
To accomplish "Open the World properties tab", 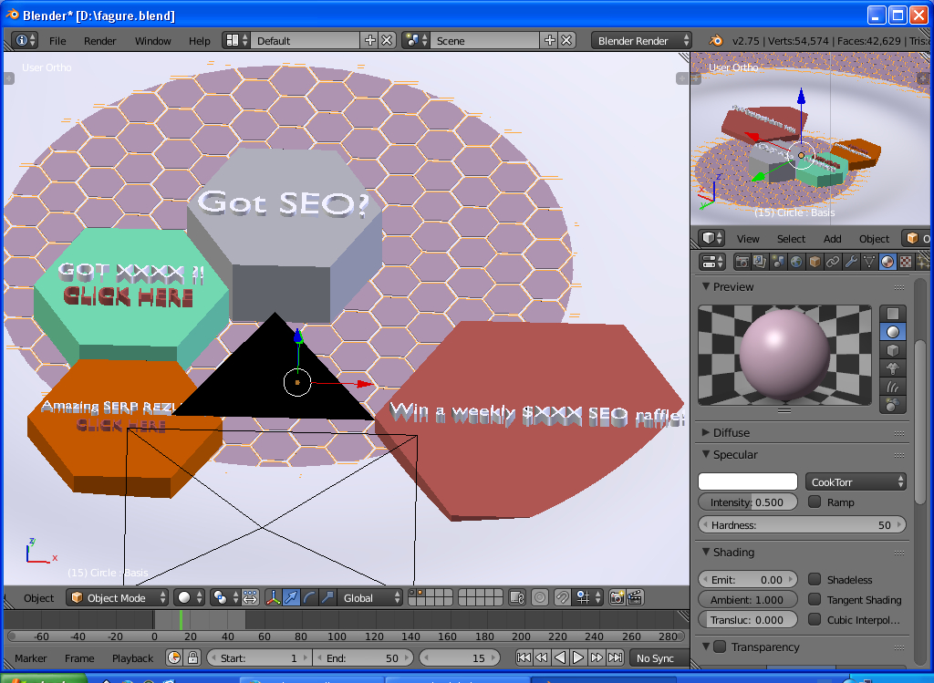I will coord(796,262).
